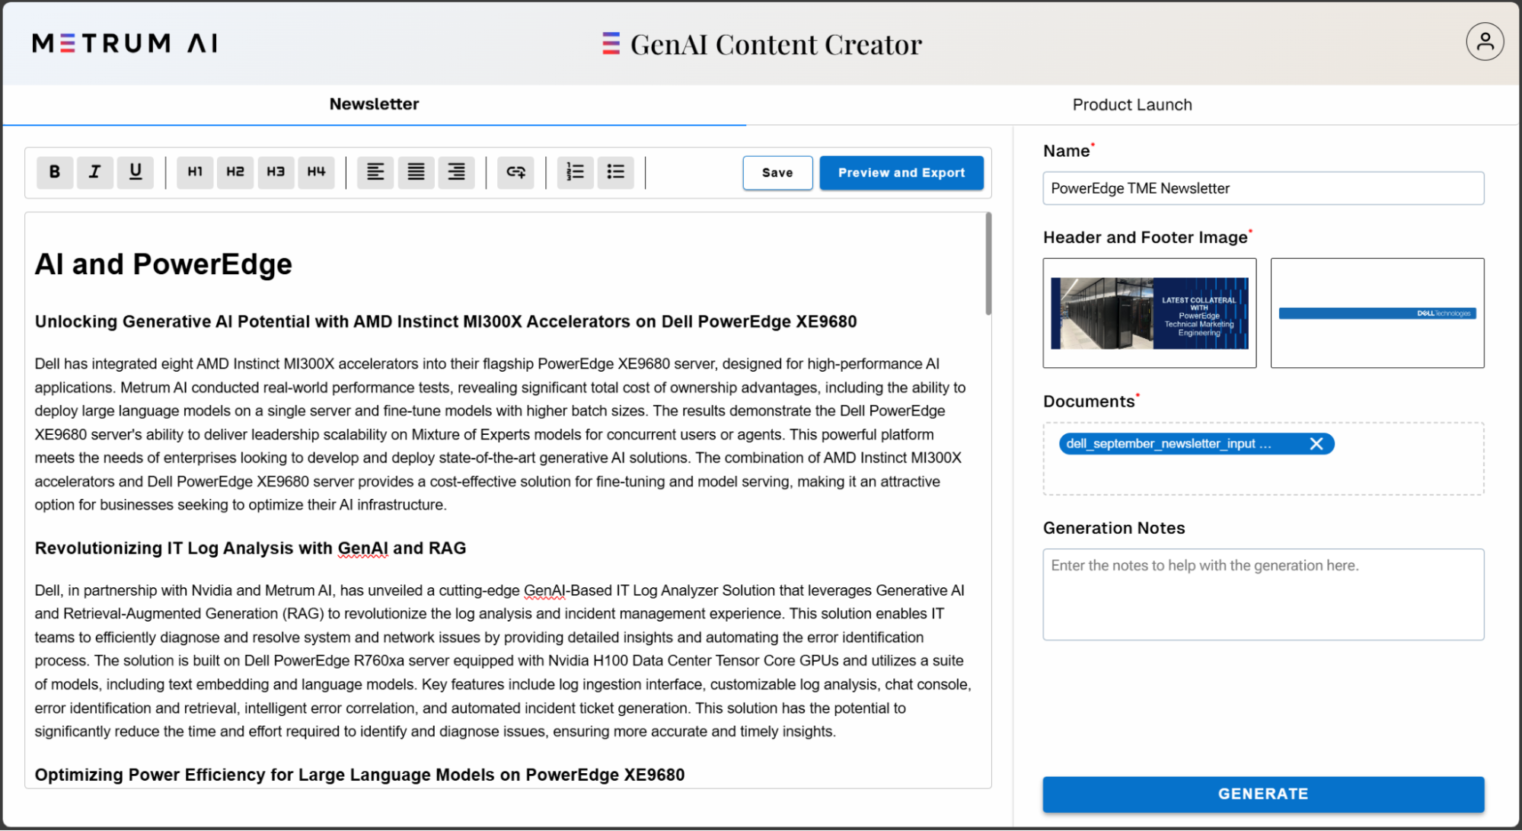
Task: Click the 'Header and Footer Image' label
Action: pyautogui.click(x=1146, y=238)
